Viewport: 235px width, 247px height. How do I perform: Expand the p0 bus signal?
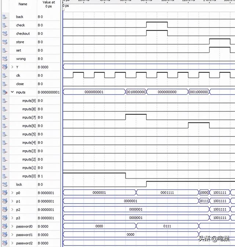(x=12, y=193)
